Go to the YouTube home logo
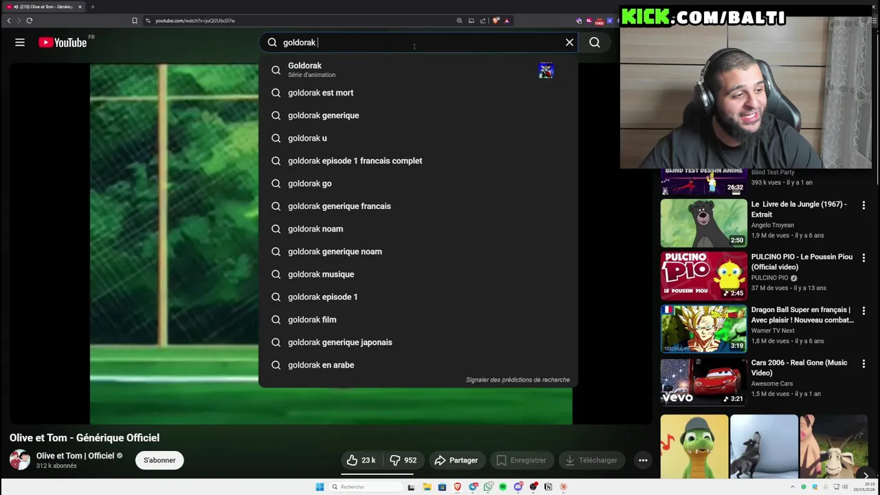The image size is (880, 495). (x=63, y=43)
